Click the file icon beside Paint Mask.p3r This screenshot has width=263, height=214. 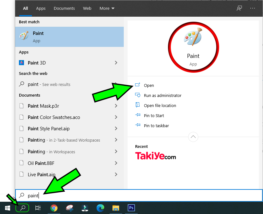tap(21, 106)
